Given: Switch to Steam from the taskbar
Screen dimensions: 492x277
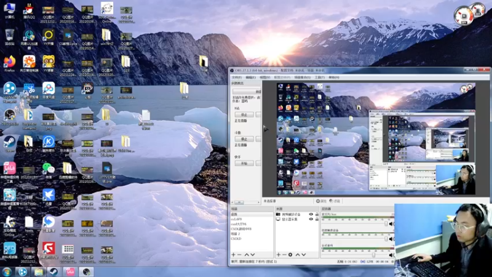Looking at the screenshot, I should [54, 271].
